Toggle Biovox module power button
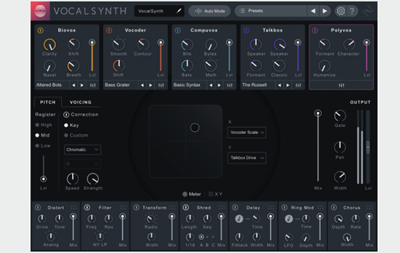 [x=41, y=31]
